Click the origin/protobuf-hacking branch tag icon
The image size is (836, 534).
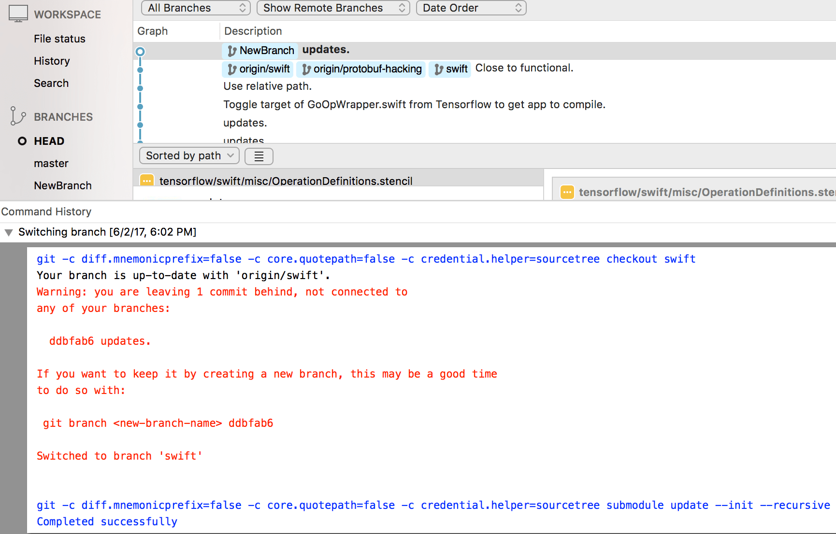306,70
